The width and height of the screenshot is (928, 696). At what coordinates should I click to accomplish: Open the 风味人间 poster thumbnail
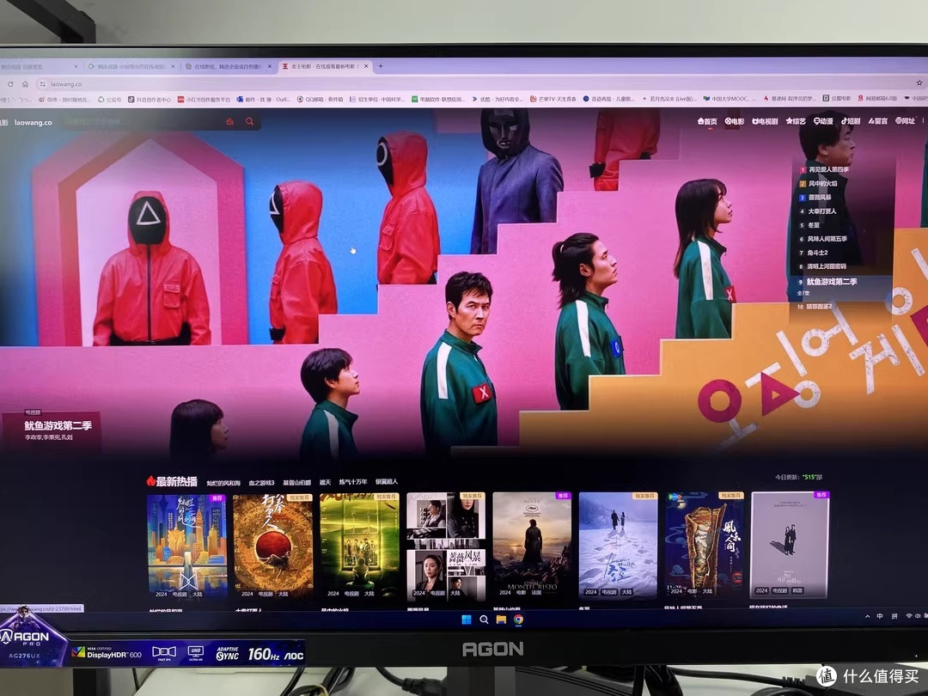705,545
